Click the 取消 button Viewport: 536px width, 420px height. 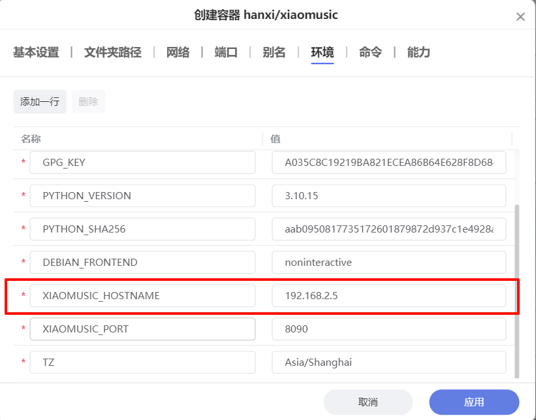tap(368, 402)
